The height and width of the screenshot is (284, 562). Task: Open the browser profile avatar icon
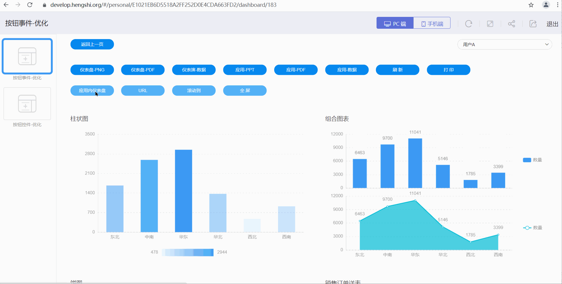pos(546,5)
